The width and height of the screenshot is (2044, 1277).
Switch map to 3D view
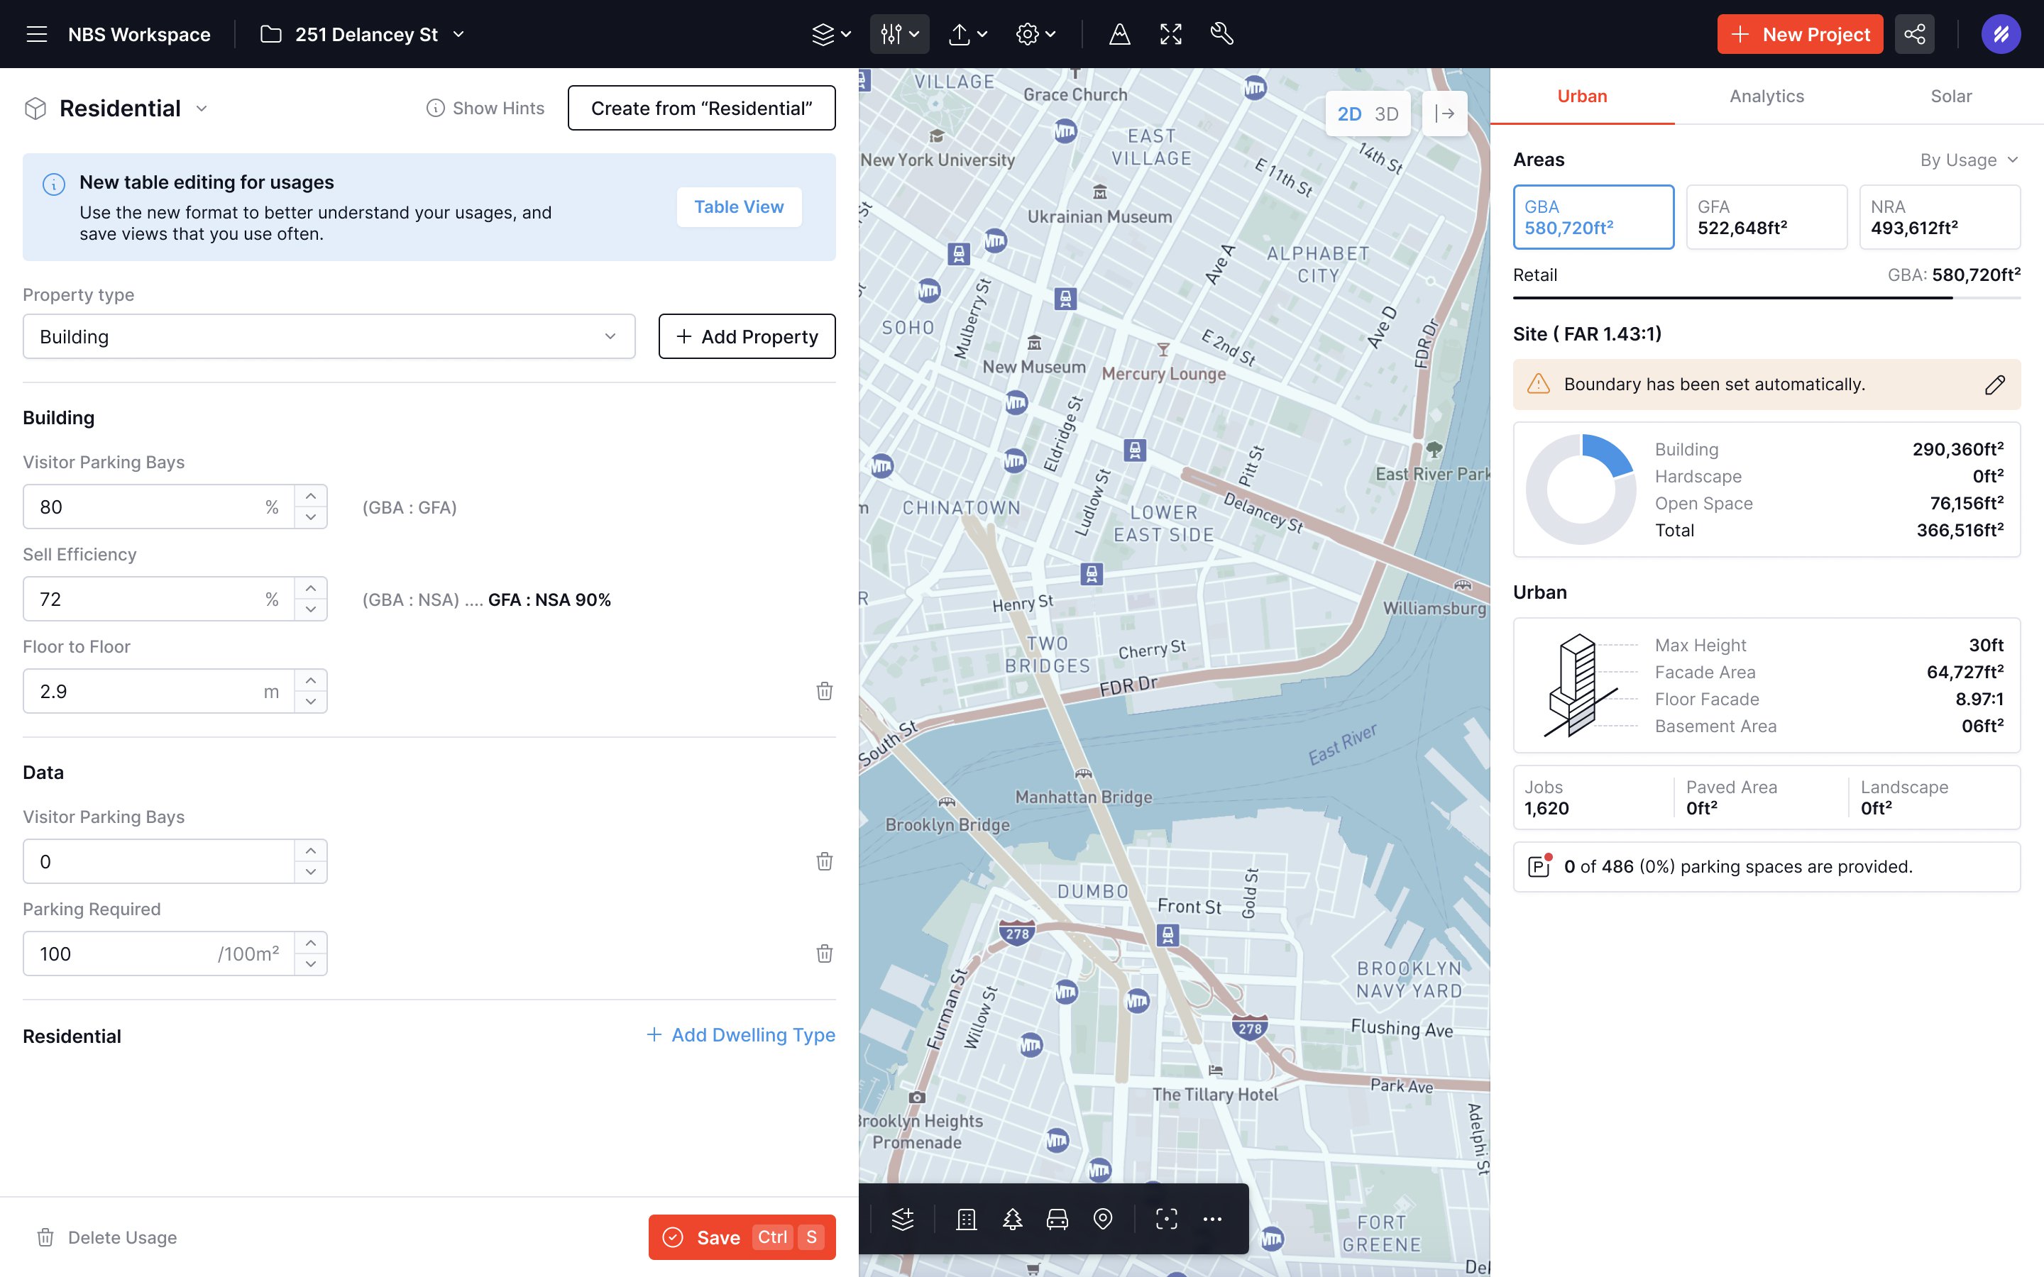click(x=1386, y=114)
